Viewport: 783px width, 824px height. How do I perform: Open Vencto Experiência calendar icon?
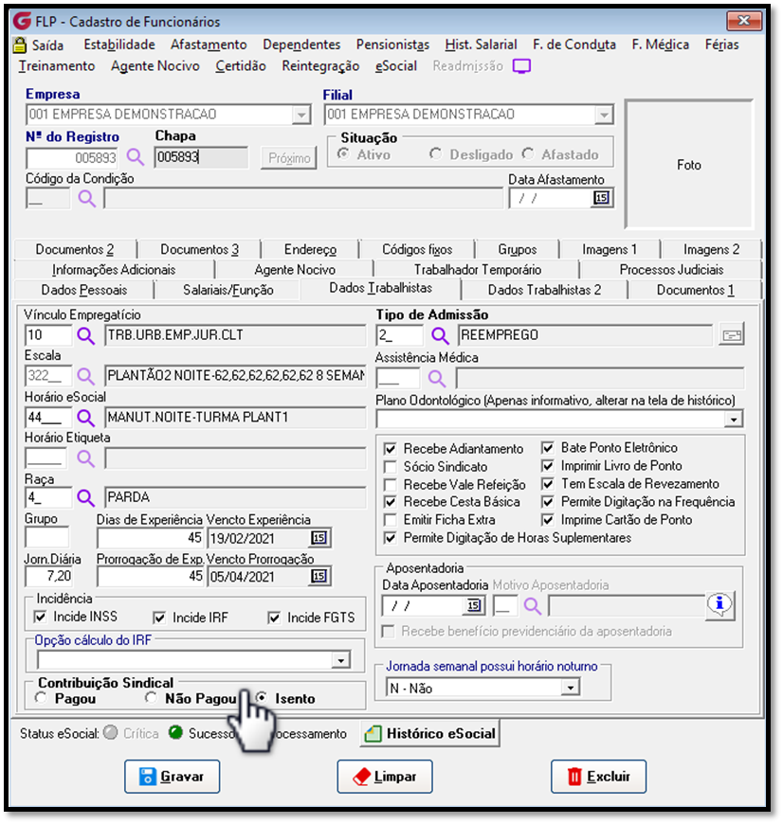[319, 538]
